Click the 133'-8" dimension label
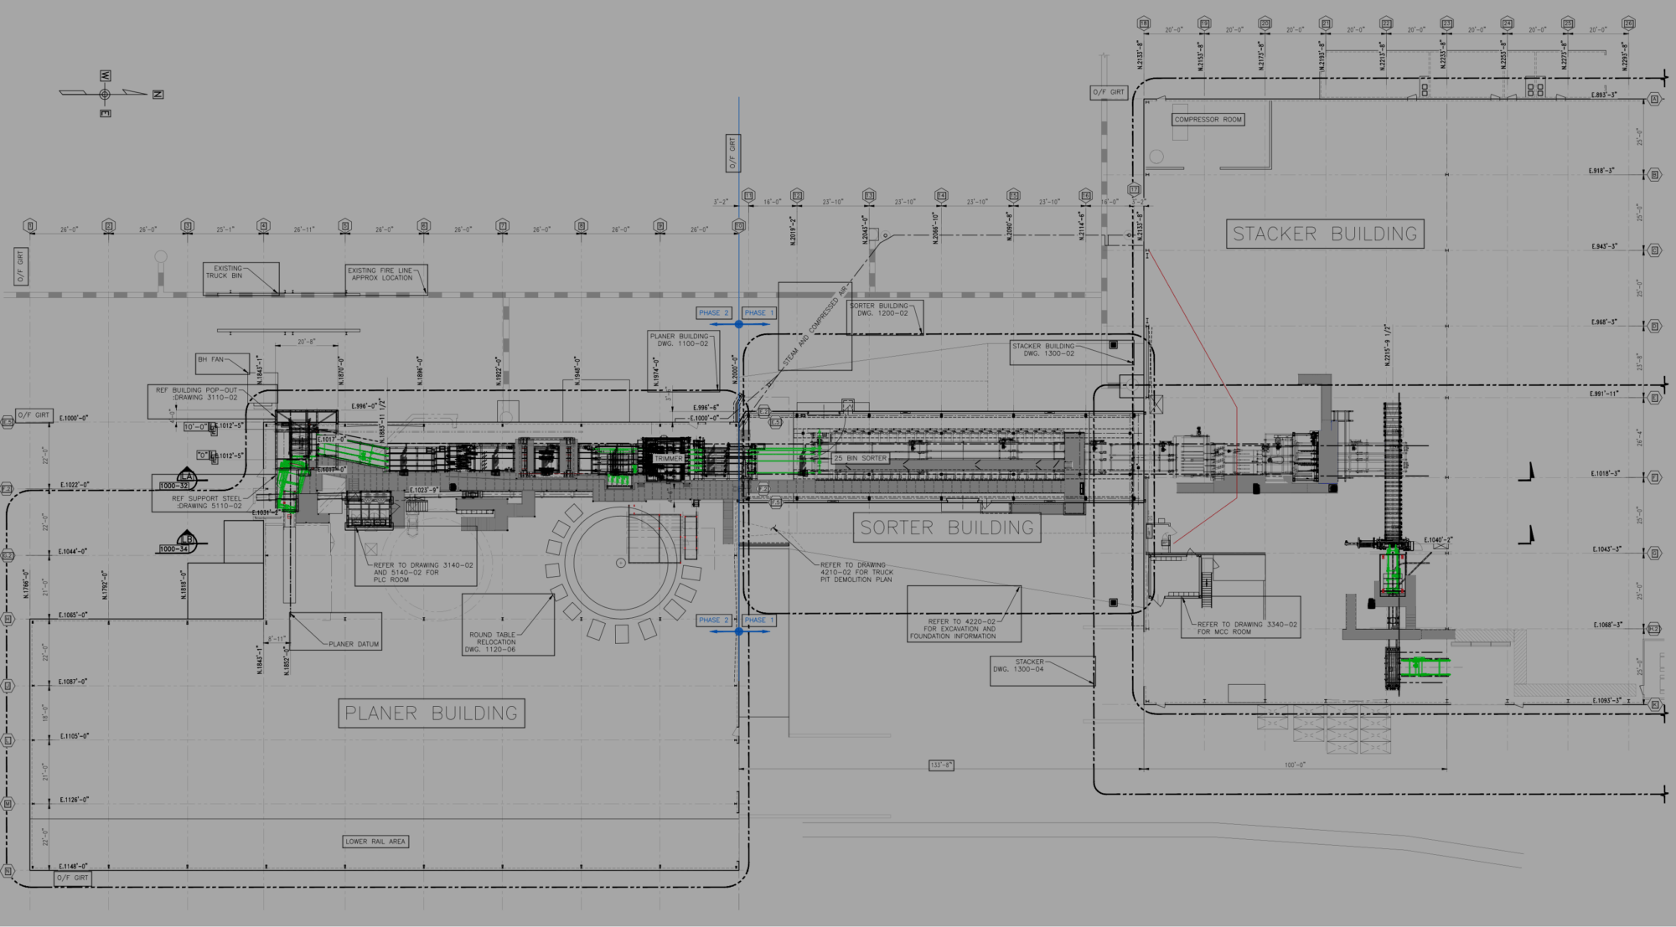The height and width of the screenshot is (927, 1676). [x=941, y=765]
